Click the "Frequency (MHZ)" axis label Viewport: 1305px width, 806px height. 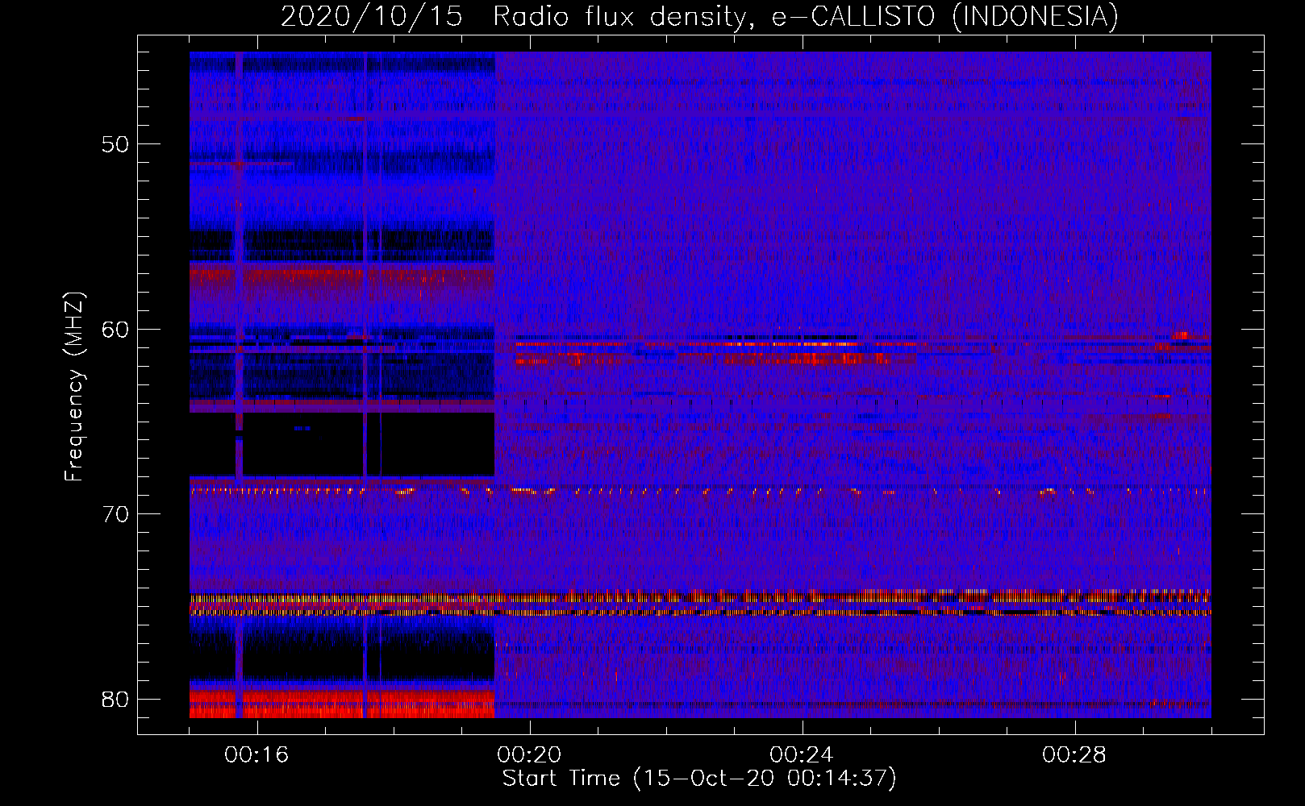click(74, 387)
